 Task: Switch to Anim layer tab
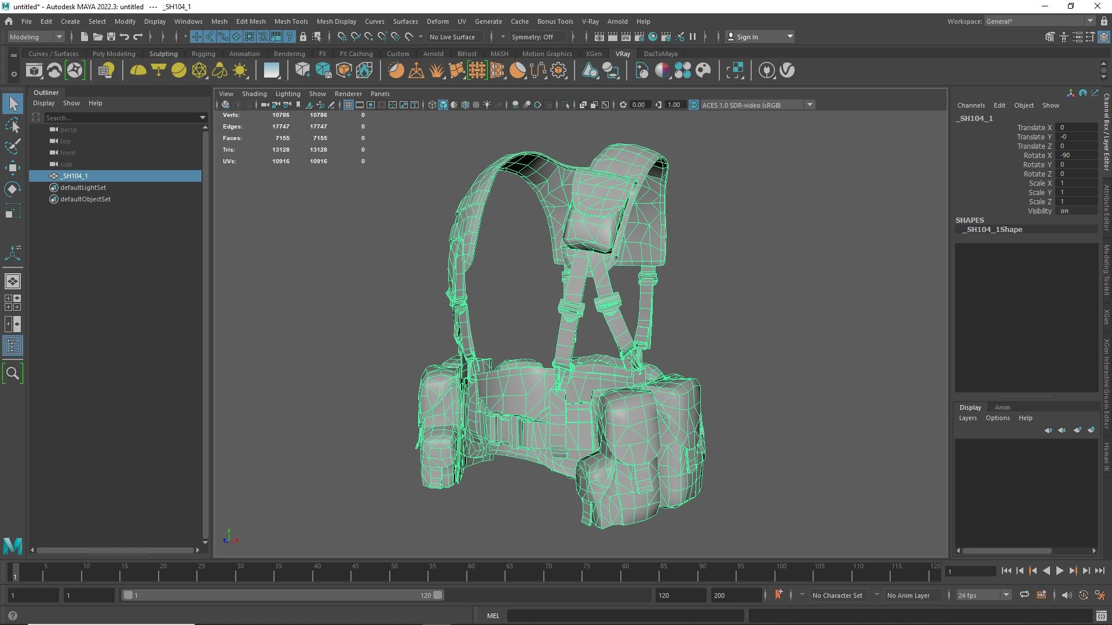[1002, 407]
